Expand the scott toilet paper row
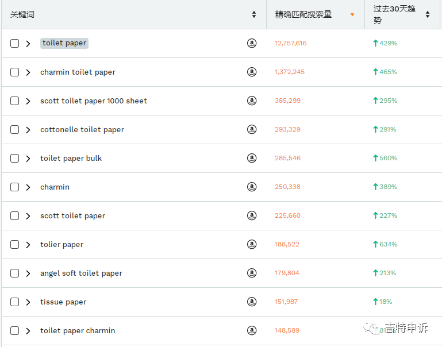 point(28,216)
